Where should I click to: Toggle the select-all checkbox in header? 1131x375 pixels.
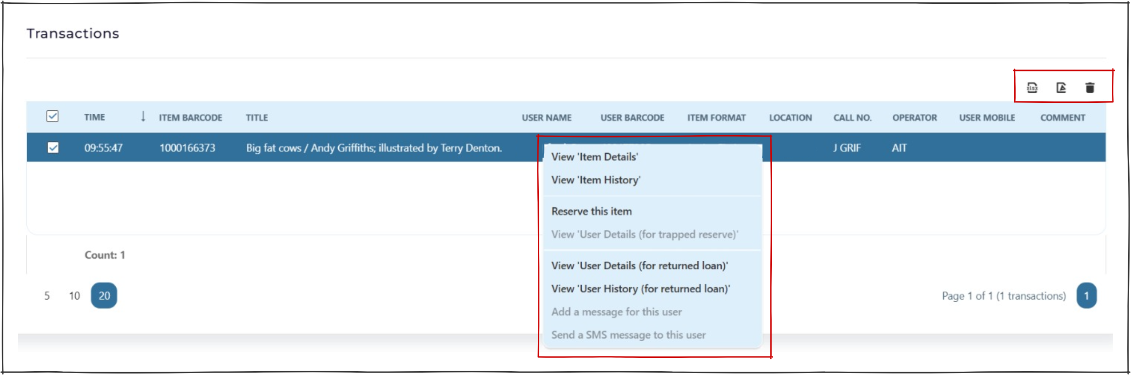tap(52, 117)
